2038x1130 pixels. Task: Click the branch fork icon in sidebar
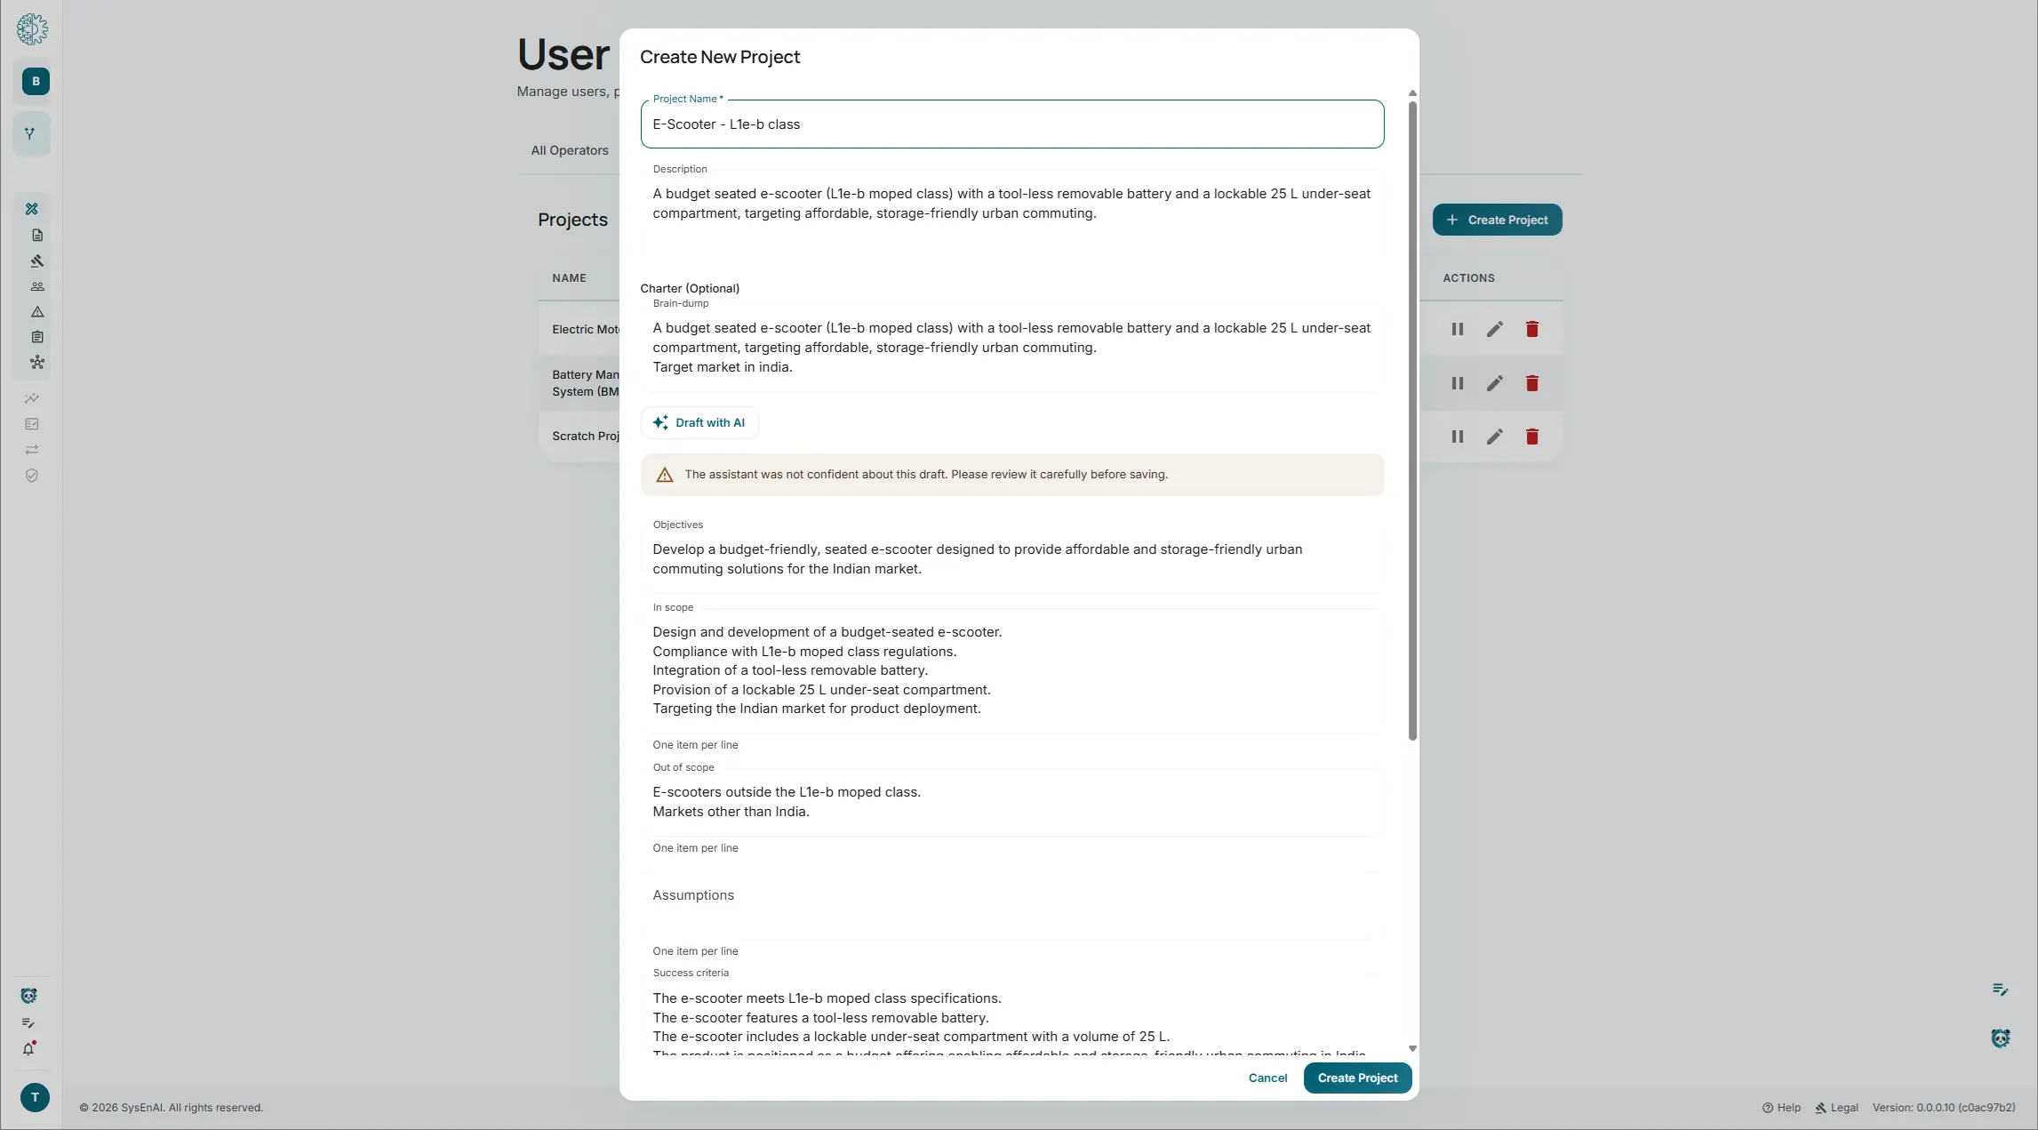point(30,134)
